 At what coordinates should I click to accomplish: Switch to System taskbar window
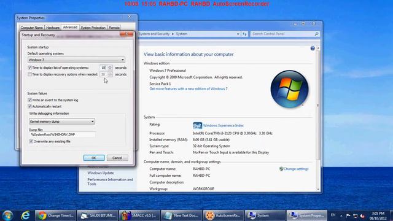(x=265, y=215)
